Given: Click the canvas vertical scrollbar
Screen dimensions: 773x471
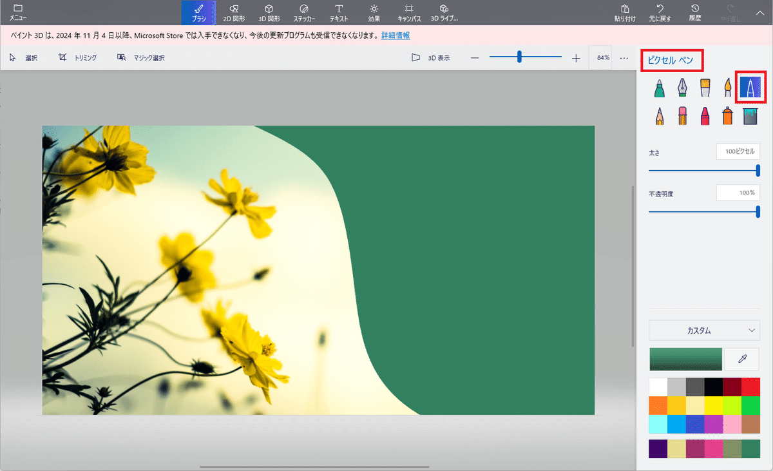Looking at the screenshot, I should [x=633, y=267].
